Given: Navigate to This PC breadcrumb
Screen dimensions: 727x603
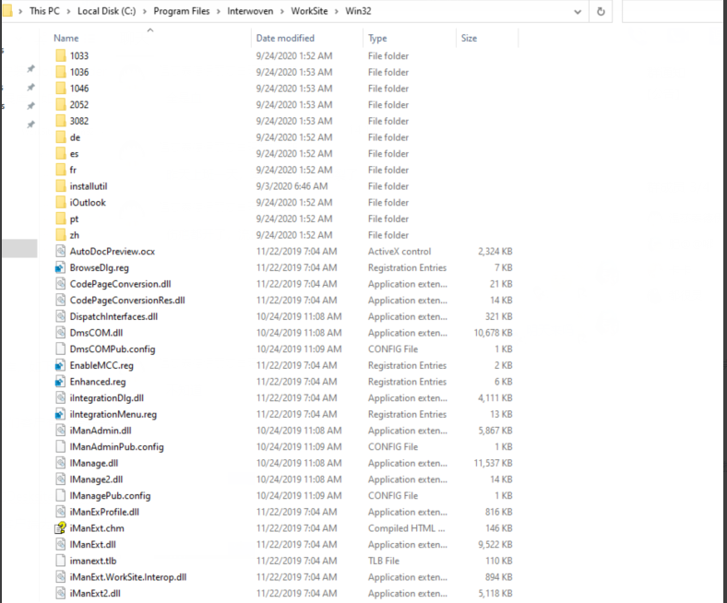Looking at the screenshot, I should point(44,11).
